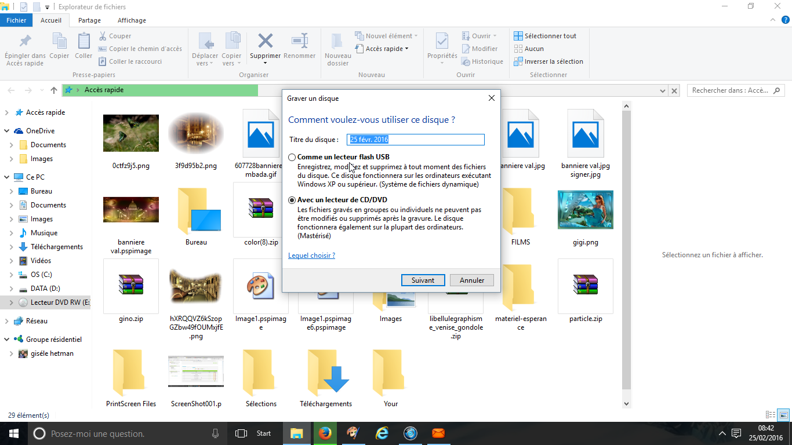Click the Suivant button in dialog
This screenshot has height=445, width=792.
[423, 280]
